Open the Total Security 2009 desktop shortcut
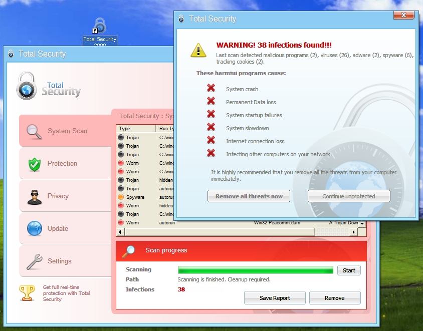 coord(100,31)
